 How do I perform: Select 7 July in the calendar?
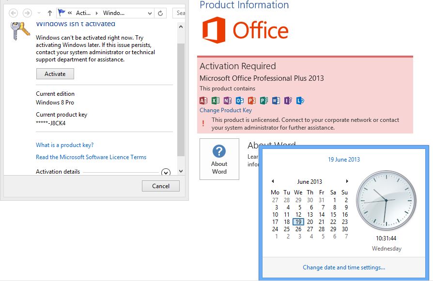tap(346, 237)
